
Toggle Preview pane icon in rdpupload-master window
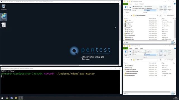(130, 7)
